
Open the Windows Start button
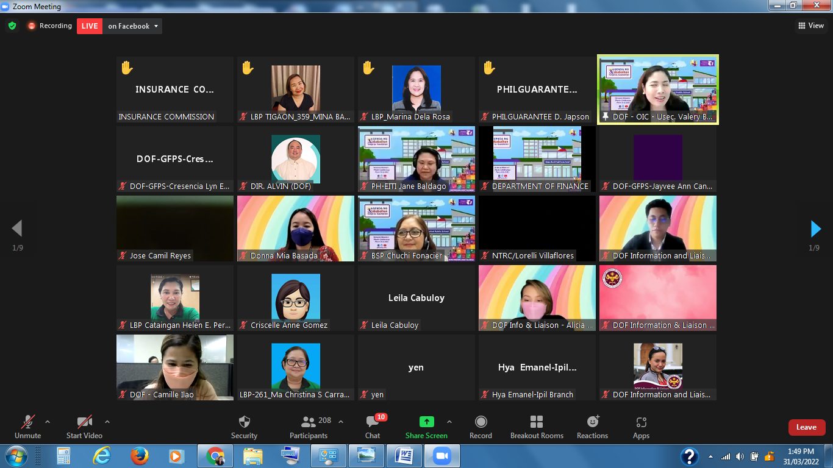pos(15,456)
